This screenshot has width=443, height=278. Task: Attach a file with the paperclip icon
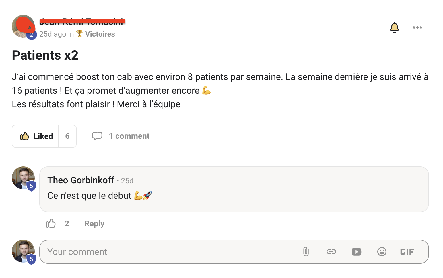(306, 252)
